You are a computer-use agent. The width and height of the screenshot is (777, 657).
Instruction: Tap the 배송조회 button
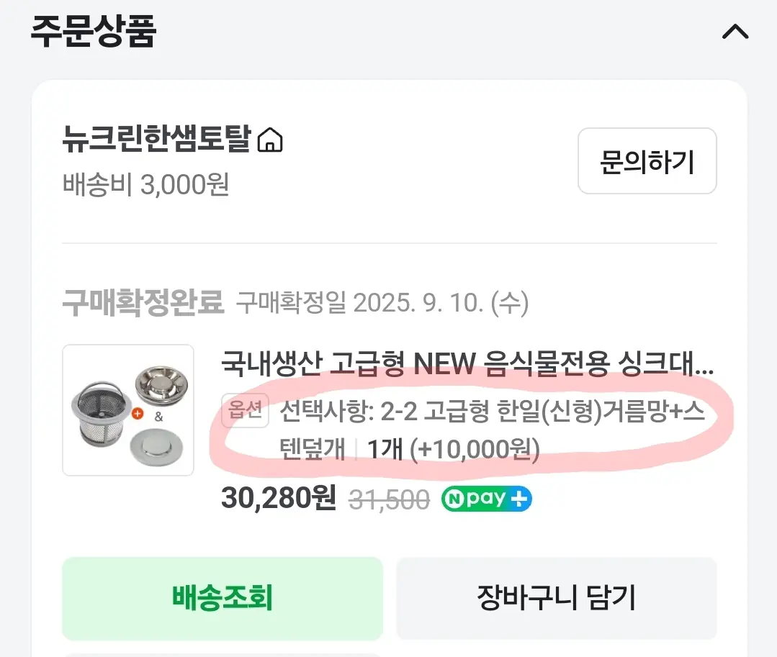pyautogui.click(x=222, y=598)
